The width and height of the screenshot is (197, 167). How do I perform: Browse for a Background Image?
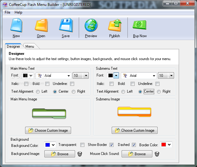coord(60,154)
